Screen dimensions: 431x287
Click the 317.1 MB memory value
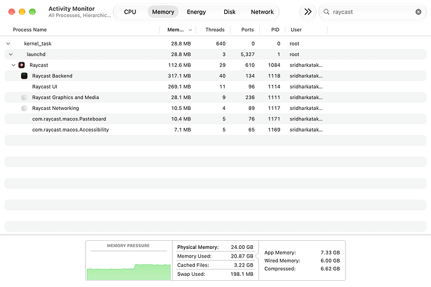(x=179, y=75)
